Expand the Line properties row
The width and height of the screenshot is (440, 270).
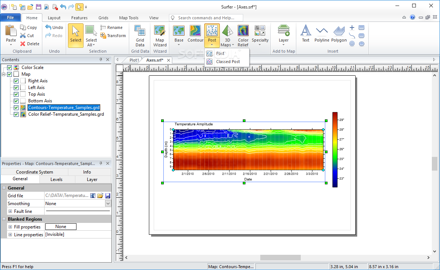[10, 235]
